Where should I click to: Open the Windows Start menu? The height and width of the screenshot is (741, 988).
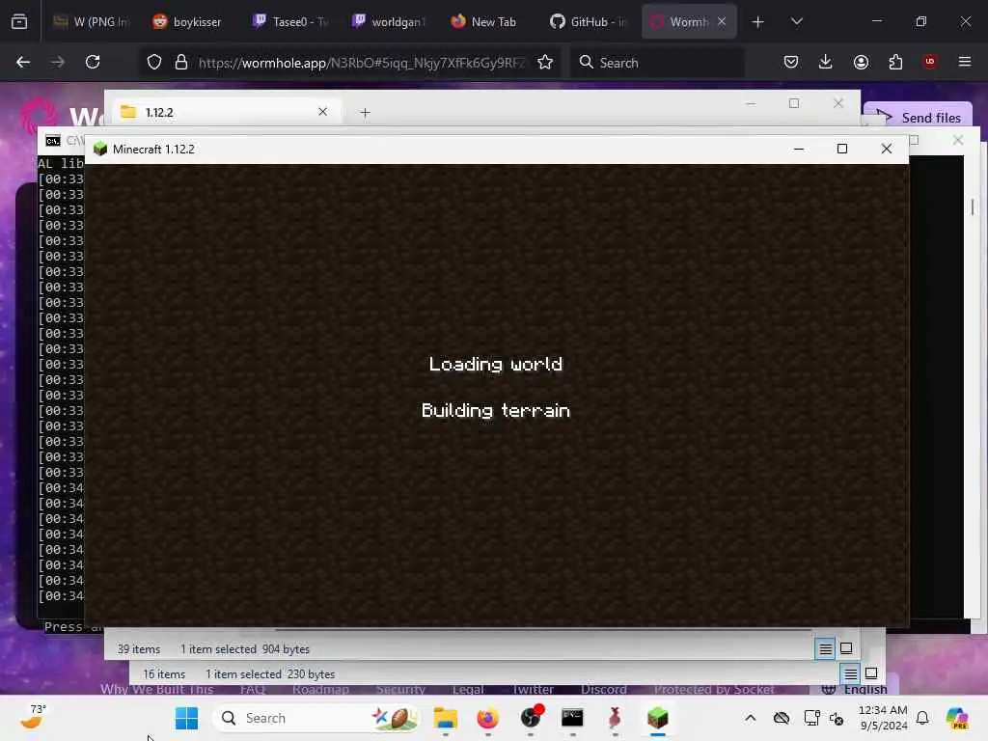186,718
